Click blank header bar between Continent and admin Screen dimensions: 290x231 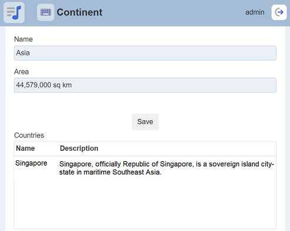(174, 12)
